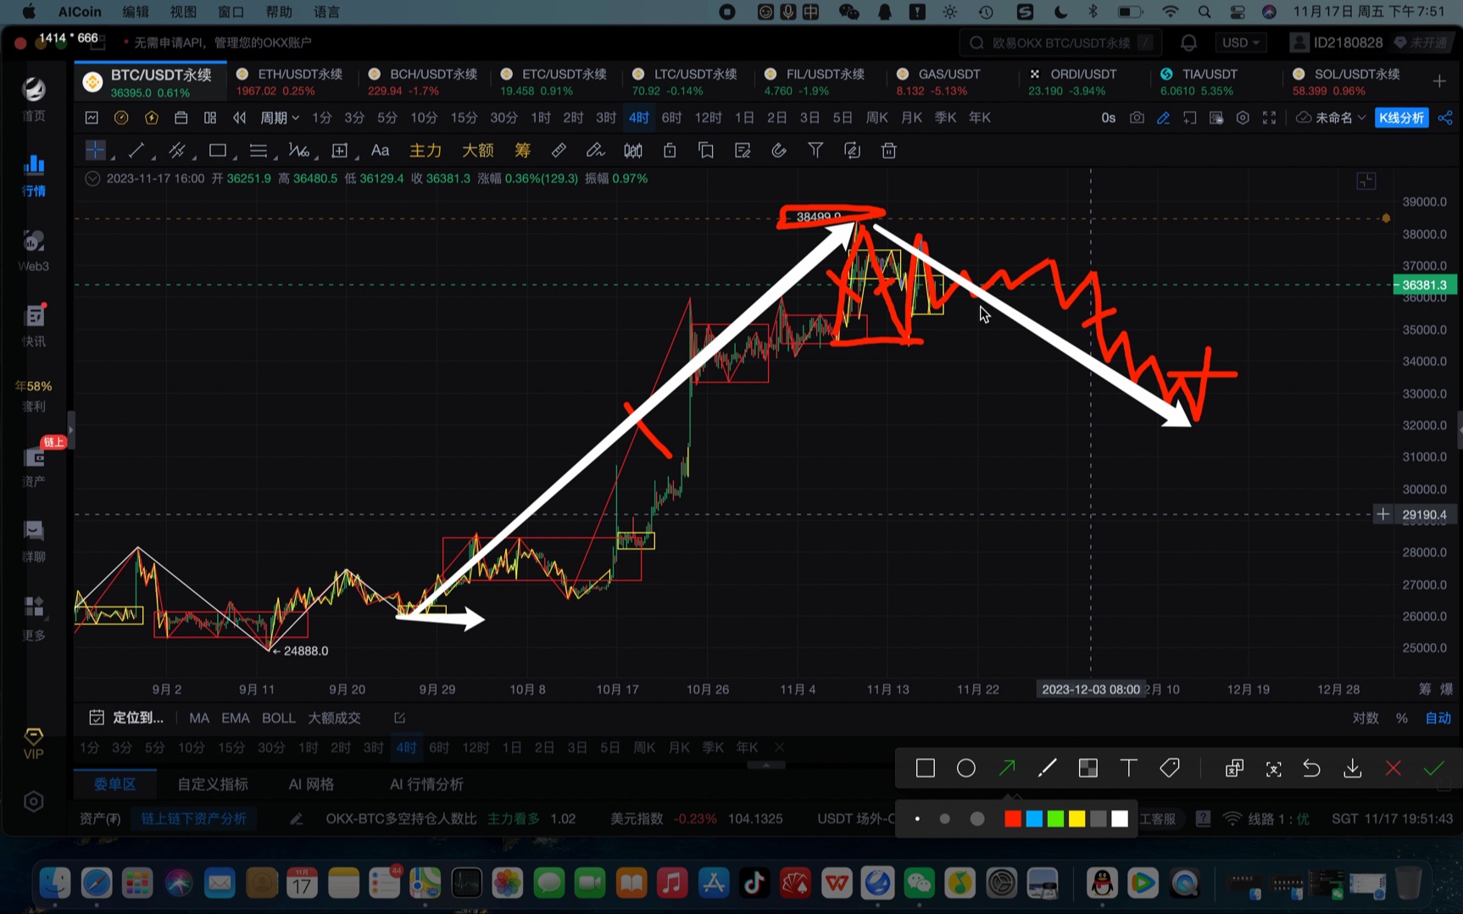Pick the blue annotation color
Viewport: 1463px width, 914px height.
pyautogui.click(x=1034, y=818)
